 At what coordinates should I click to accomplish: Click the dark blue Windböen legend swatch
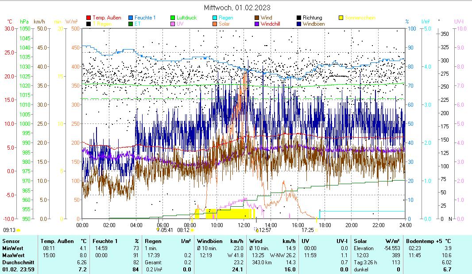[299, 24]
